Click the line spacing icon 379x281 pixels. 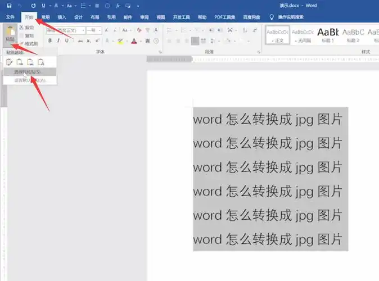click(x=213, y=41)
